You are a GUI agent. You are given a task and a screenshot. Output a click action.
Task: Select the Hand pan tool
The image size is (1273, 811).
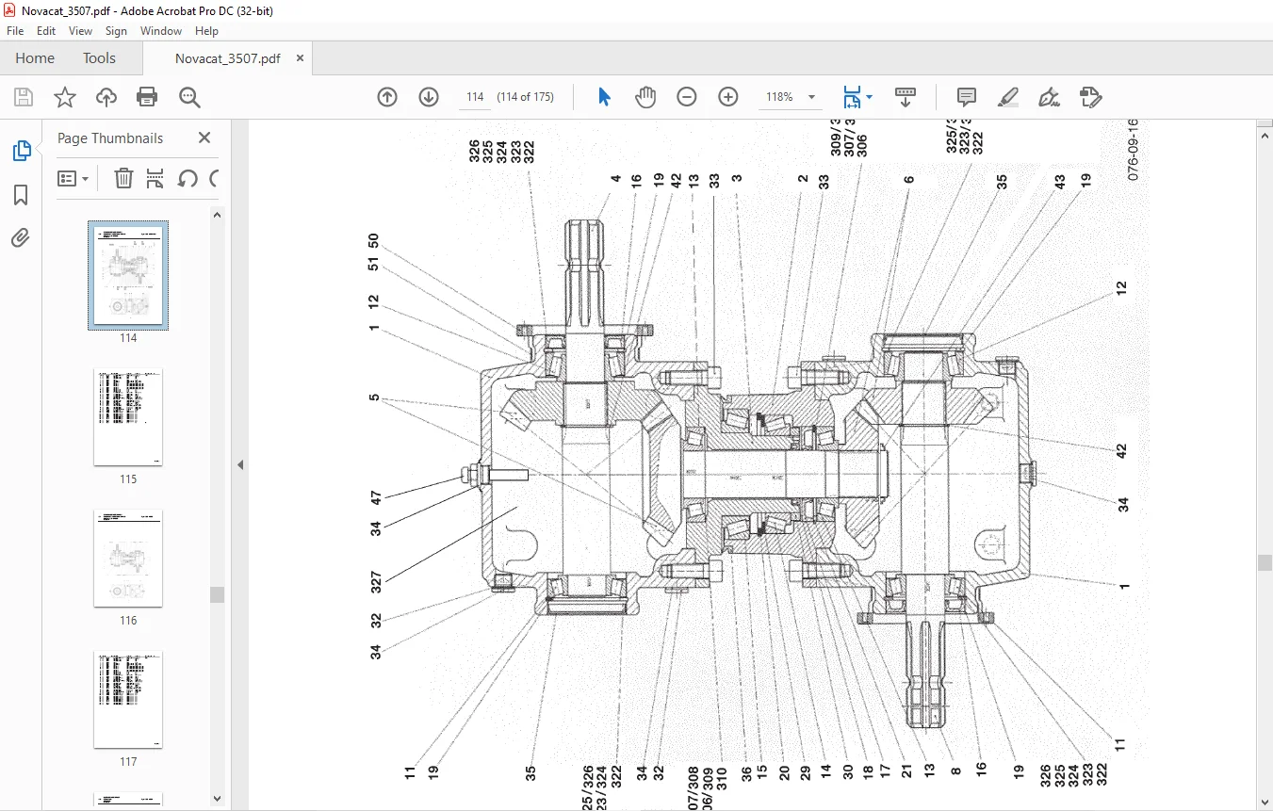(645, 97)
